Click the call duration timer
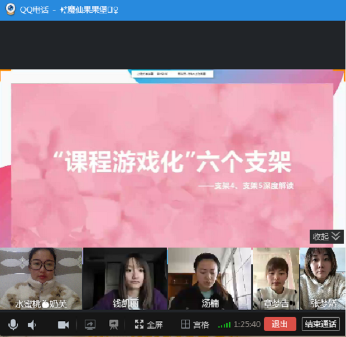The image size is (346, 337). (x=248, y=324)
